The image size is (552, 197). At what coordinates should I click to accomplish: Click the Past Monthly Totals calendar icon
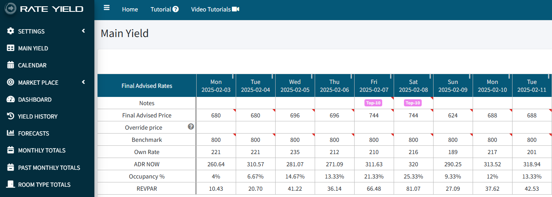11,167
